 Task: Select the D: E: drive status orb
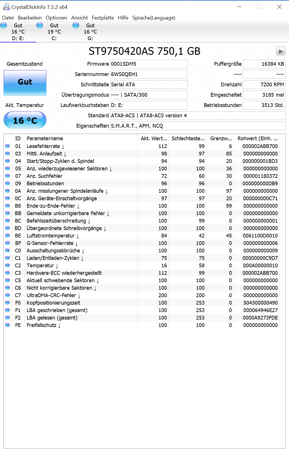point(4,26)
